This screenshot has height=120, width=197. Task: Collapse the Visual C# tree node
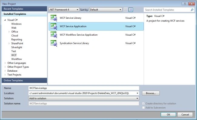[5, 20]
